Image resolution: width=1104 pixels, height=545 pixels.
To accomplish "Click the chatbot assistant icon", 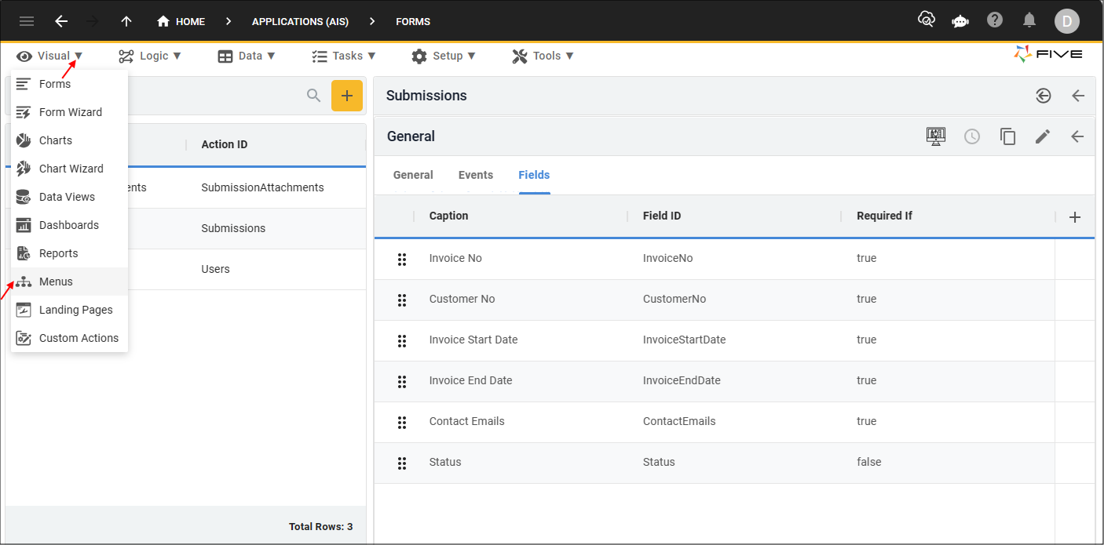I will coord(960,21).
